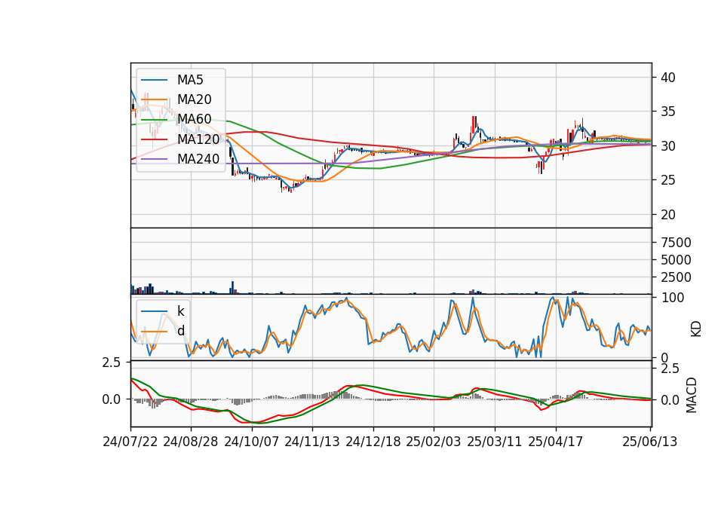Viewport: 724px width, 520px height.
Task: Click the d legend label in KD panel
Action: (x=180, y=330)
